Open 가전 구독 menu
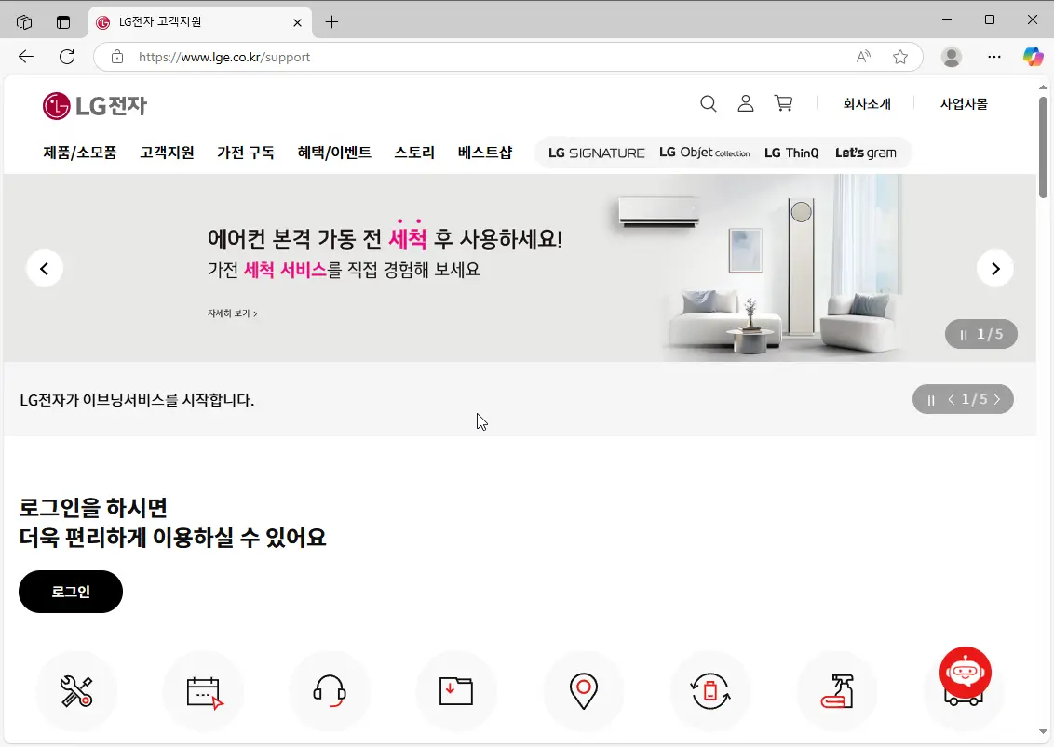Viewport: 1054px width, 747px height. [x=246, y=153]
